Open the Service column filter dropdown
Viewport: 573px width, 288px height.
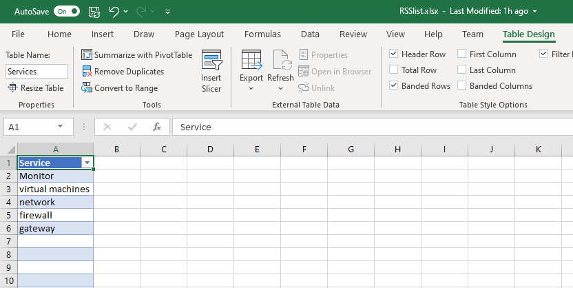point(87,163)
